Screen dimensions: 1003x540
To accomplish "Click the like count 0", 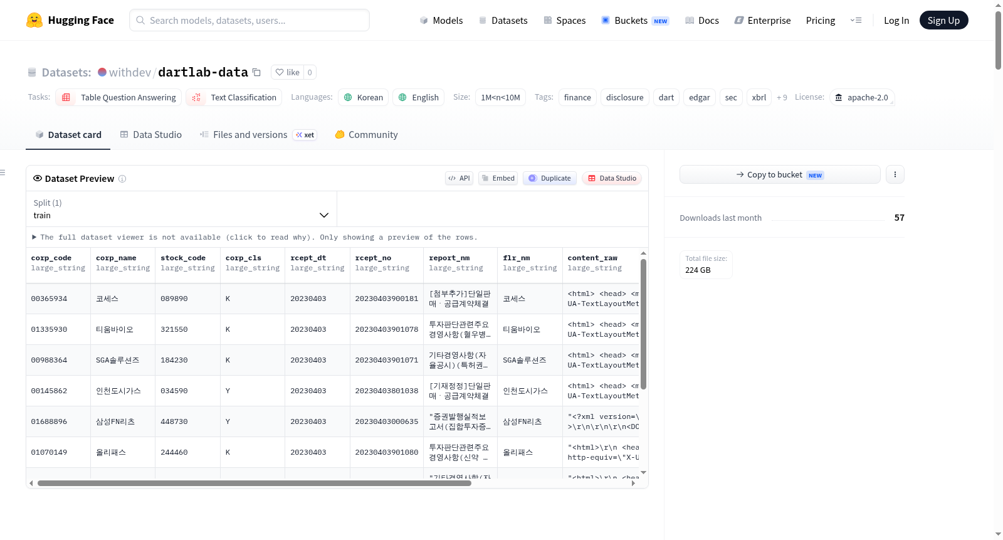I will coord(310,72).
